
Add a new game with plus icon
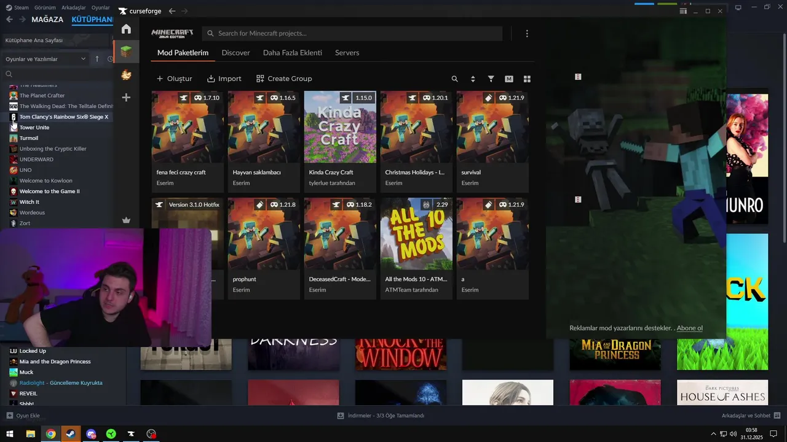click(x=126, y=97)
